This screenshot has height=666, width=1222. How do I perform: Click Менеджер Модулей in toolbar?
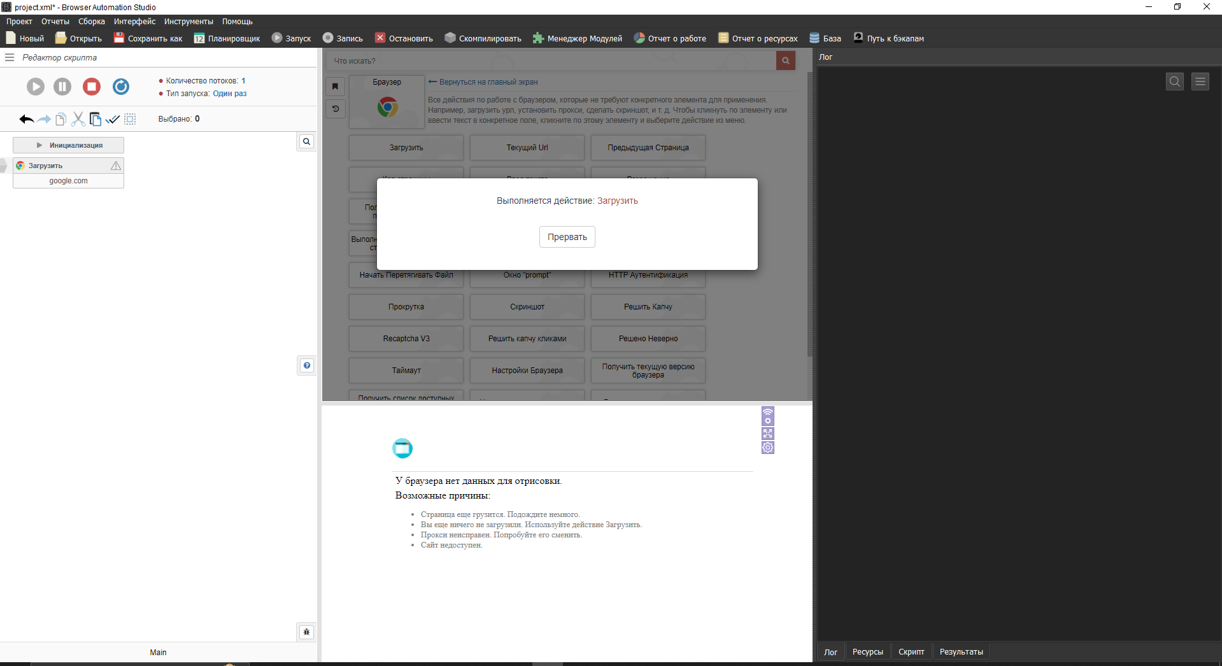[x=577, y=38]
